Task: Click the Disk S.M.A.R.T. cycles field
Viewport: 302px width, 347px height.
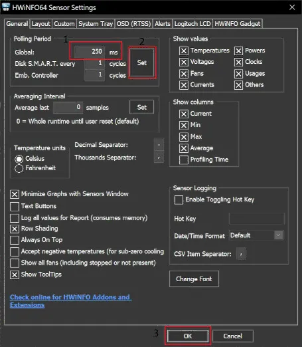Action: (x=94, y=63)
